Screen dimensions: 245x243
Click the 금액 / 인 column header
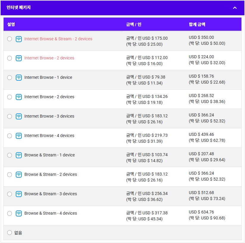coord(134,24)
